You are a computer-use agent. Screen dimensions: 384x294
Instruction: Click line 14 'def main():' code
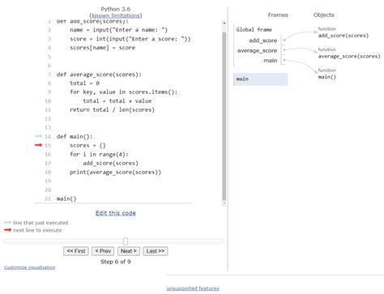(75, 137)
